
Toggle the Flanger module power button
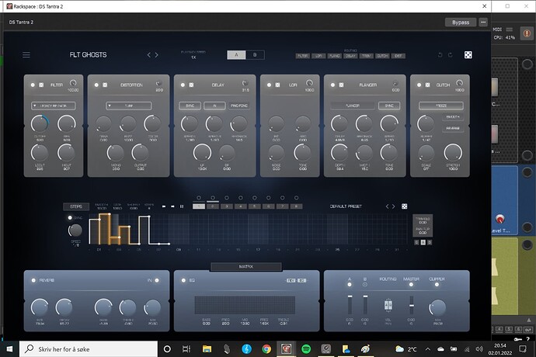(332, 85)
